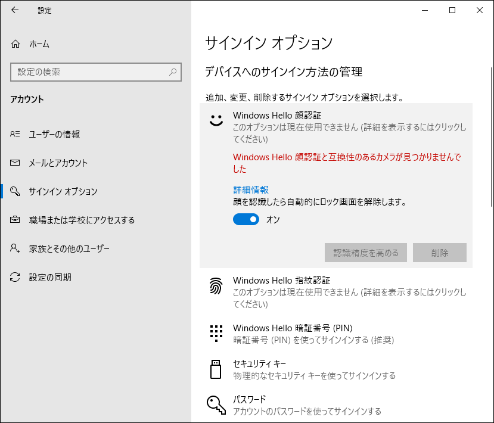Open 家族とその他のユーザー page
Viewport: 494px width, 423px height.
(96, 248)
